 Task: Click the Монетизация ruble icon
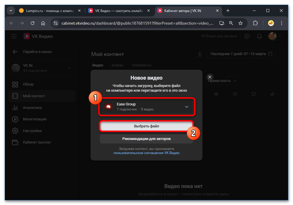click(x=15, y=119)
